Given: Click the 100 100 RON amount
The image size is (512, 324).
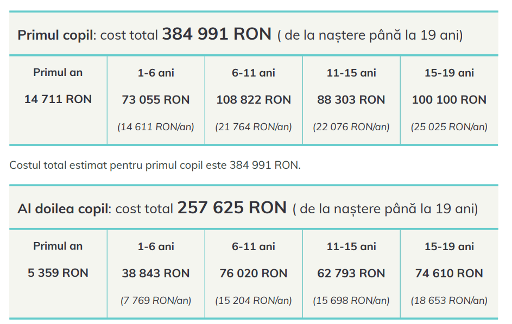Looking at the screenshot, I should pos(449,100).
